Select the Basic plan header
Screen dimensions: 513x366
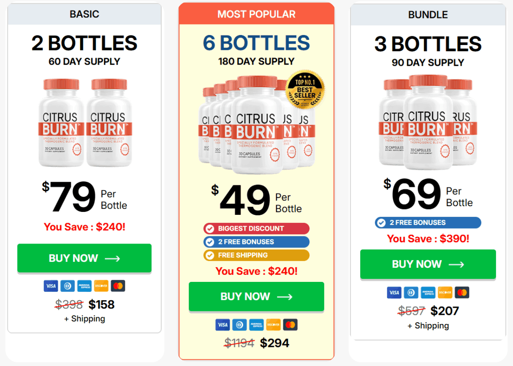tap(84, 14)
